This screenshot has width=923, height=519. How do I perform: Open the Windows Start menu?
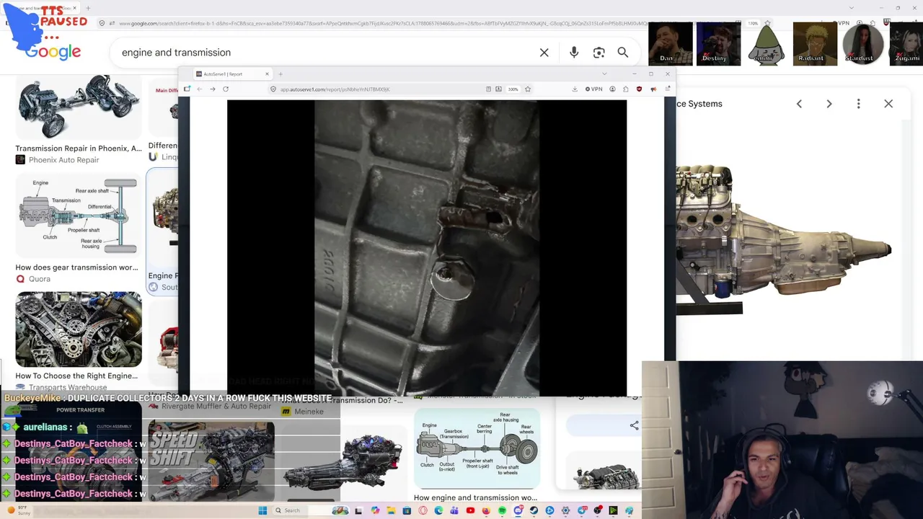coord(262,510)
